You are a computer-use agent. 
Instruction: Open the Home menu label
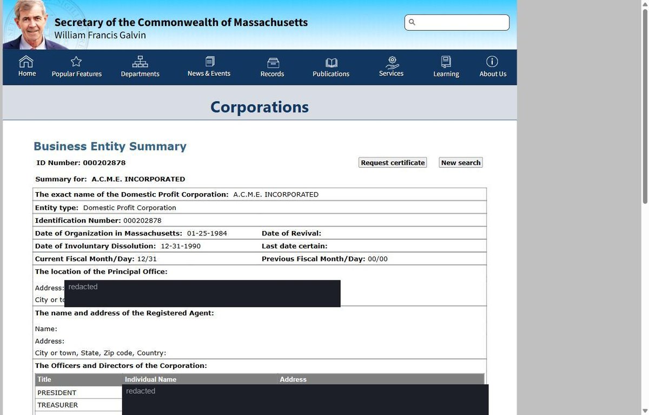(x=27, y=74)
